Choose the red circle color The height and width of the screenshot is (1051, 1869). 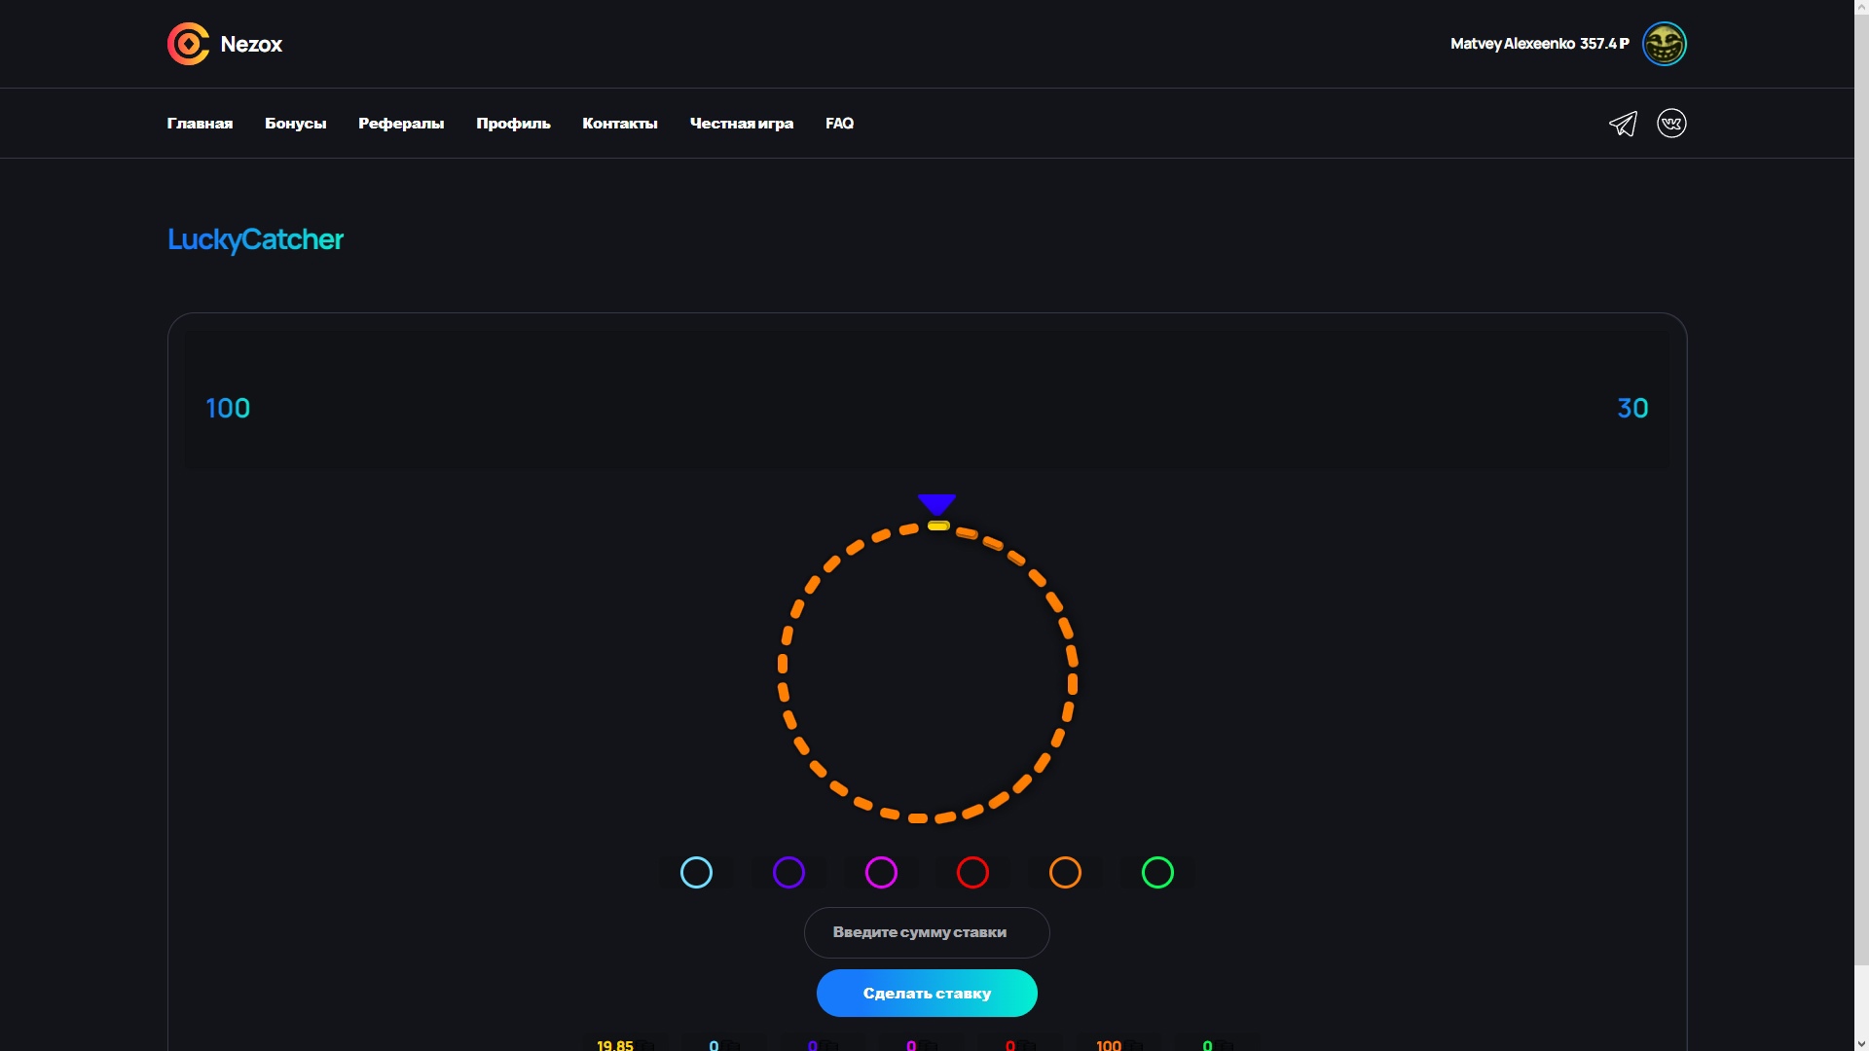point(972,873)
